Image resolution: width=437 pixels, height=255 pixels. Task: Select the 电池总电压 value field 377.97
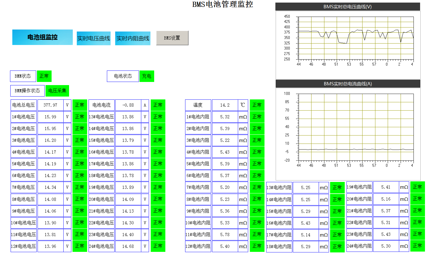pyautogui.click(x=50, y=105)
